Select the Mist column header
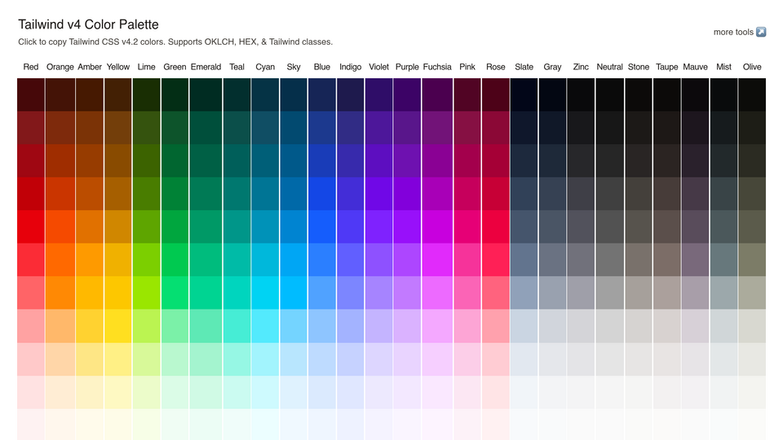This screenshot has width=783, height=440. [723, 67]
